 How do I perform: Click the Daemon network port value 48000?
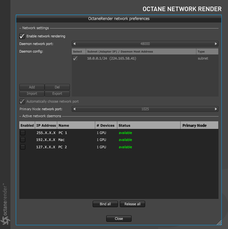click(x=145, y=44)
